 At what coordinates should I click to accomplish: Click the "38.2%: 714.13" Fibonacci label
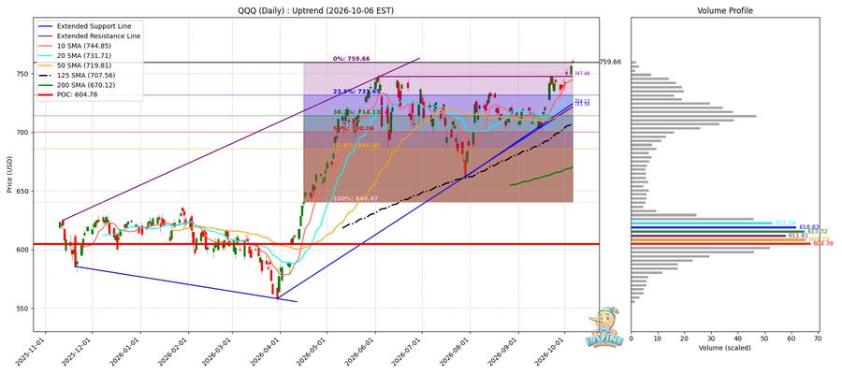356,112
